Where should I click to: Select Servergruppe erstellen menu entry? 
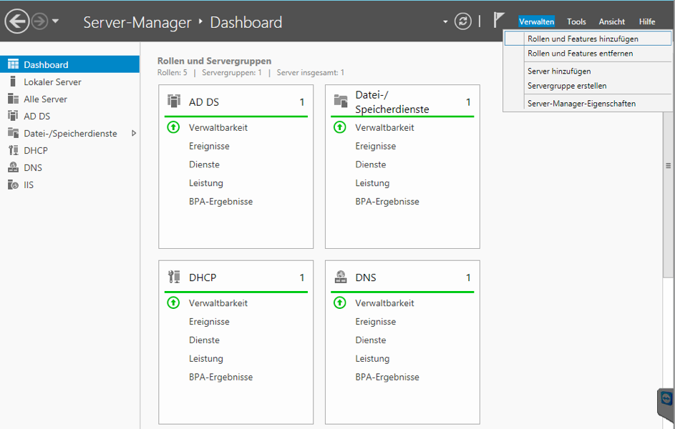(x=588, y=86)
